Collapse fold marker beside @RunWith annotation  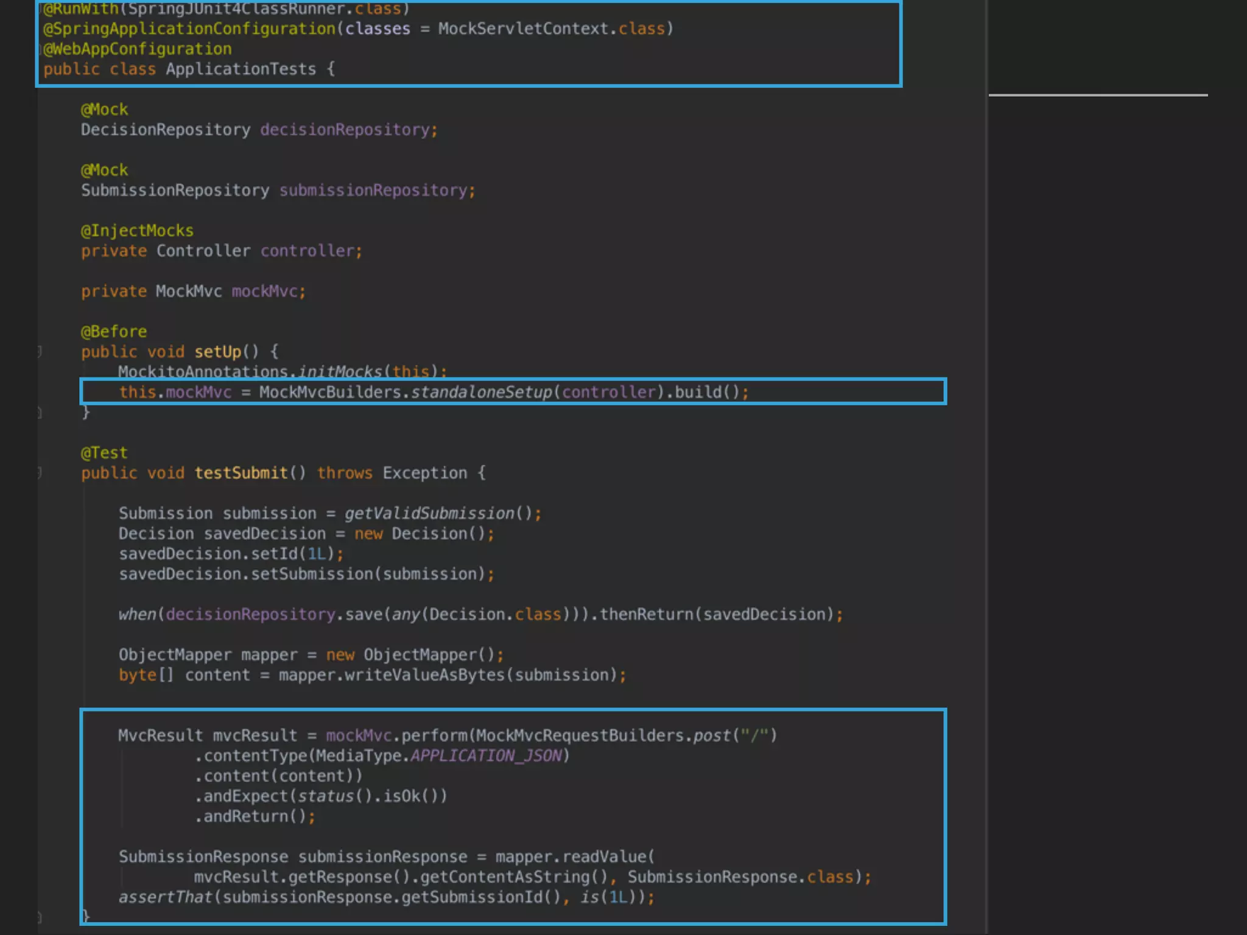tap(40, 9)
